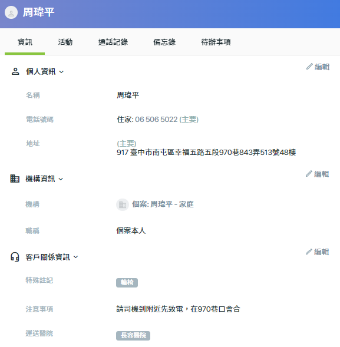The image size is (340, 347).
Task: Click the building icon next to 機構資訊
Action: [15, 179]
